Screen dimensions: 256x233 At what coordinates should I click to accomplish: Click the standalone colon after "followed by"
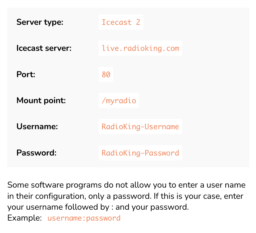click(x=112, y=208)
